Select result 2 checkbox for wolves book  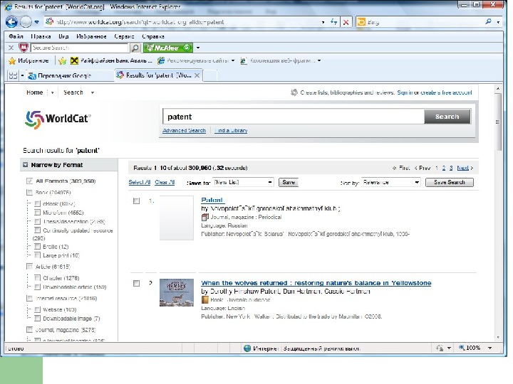[x=136, y=283]
